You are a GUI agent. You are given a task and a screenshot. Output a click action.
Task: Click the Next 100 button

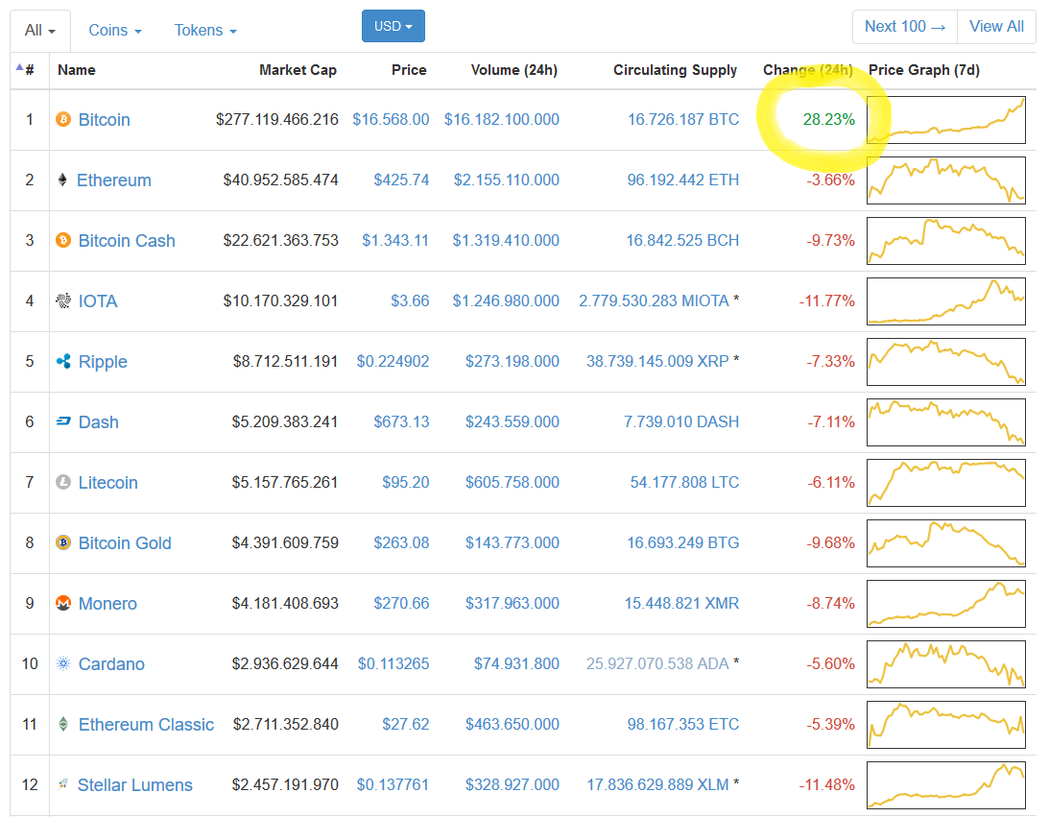click(904, 27)
